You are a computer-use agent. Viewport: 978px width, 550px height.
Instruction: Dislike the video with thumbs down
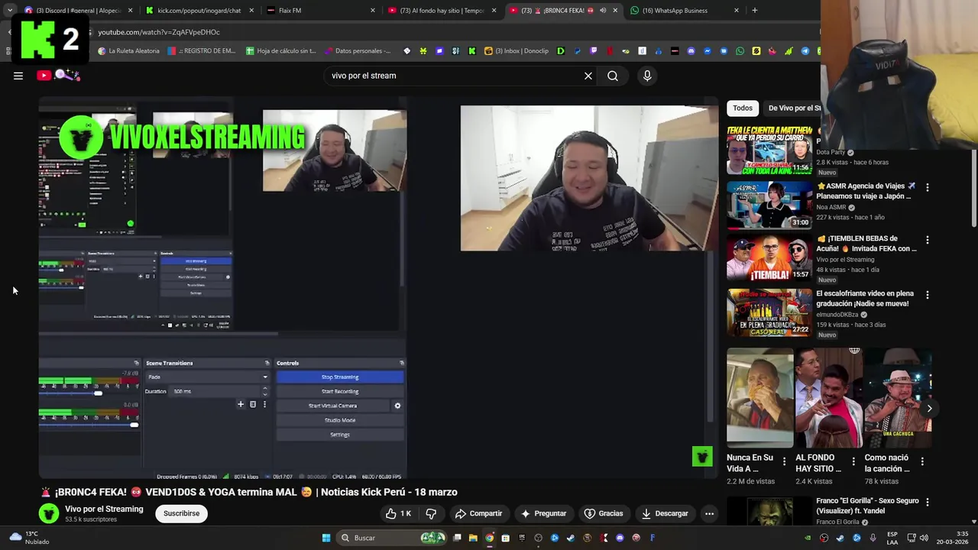(431, 513)
